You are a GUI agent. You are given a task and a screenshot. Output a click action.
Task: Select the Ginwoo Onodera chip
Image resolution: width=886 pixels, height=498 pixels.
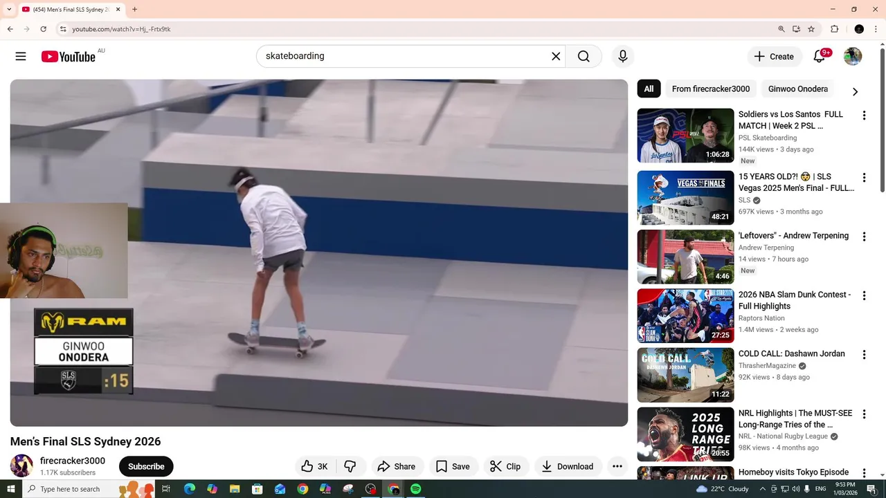798,89
